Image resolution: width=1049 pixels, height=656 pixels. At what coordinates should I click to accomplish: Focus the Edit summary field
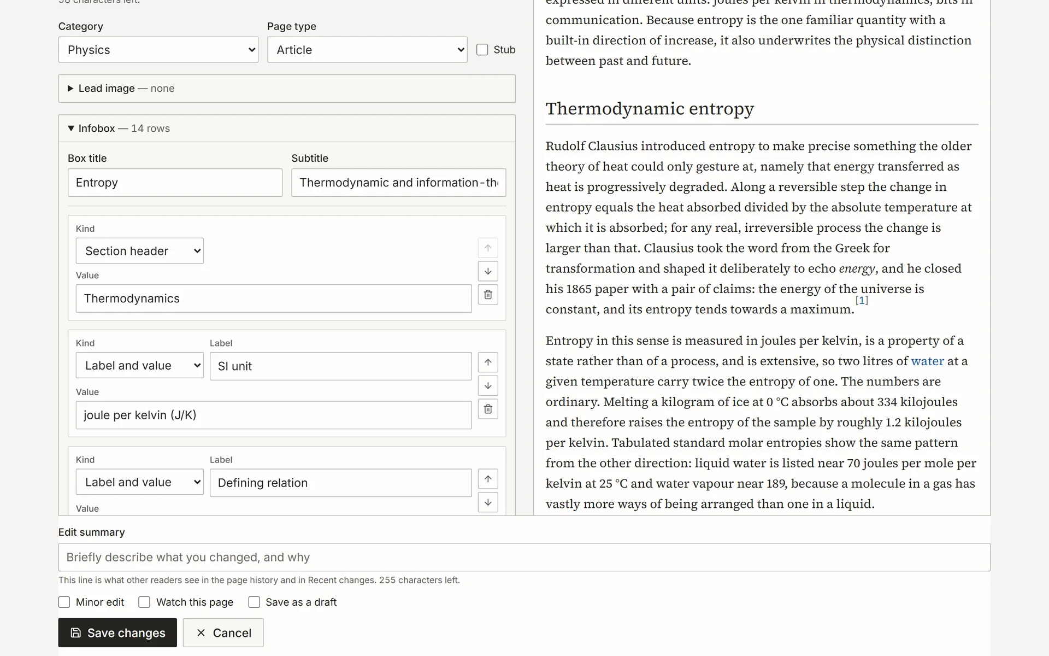[524, 557]
